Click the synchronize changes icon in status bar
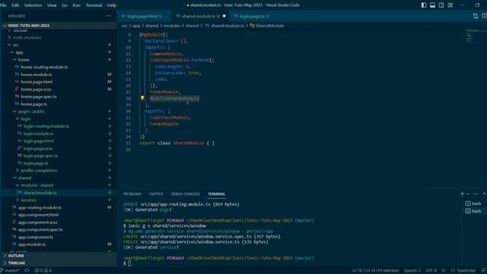This screenshot has width=487, height=274. 27,271
